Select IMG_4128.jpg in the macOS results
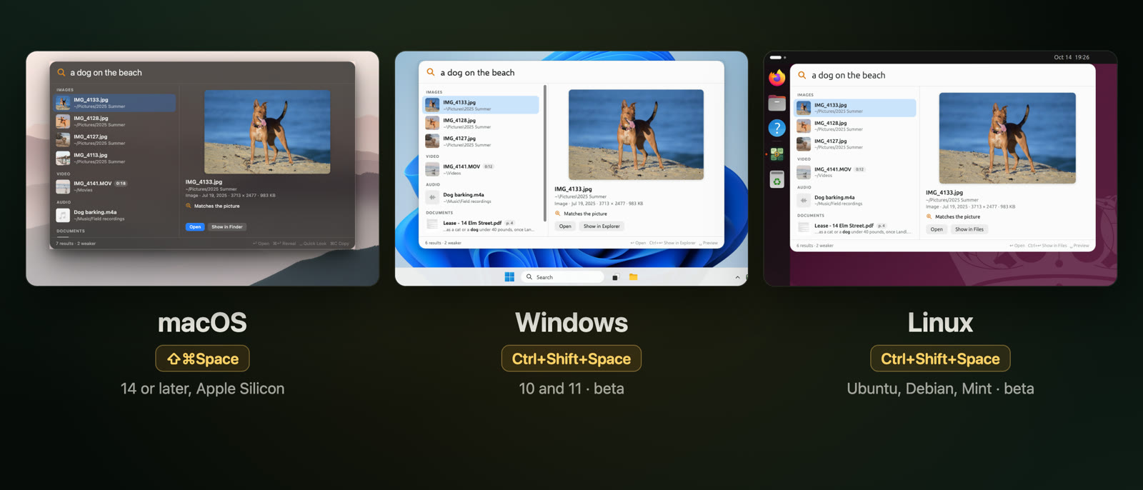Image resolution: width=1143 pixels, height=490 pixels. 114,121
